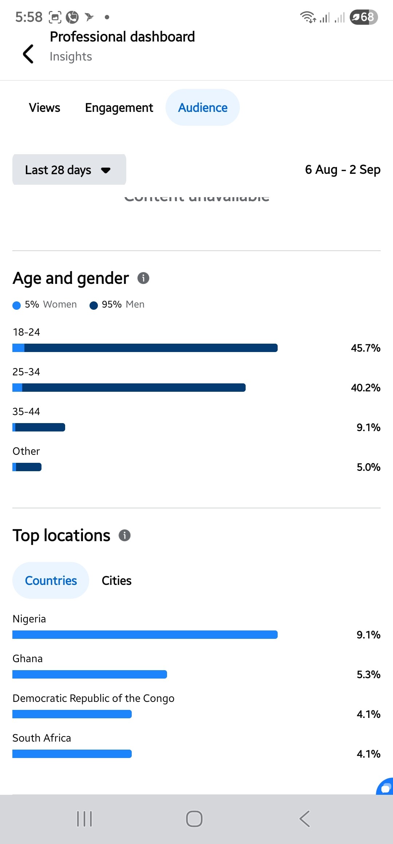The width and height of the screenshot is (393, 844).
Task: Click the dropdown arrow beside Last 28 days
Action: coord(106,170)
